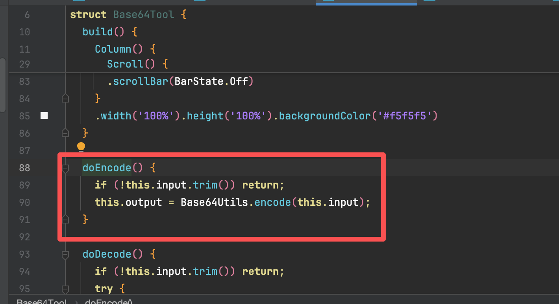Image resolution: width=559 pixels, height=304 pixels.
Task: Select the doEncode() breadcrumb in the bottom bar
Action: [x=109, y=302]
